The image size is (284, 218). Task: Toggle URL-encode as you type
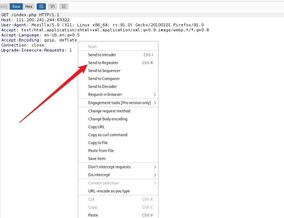[118, 191]
